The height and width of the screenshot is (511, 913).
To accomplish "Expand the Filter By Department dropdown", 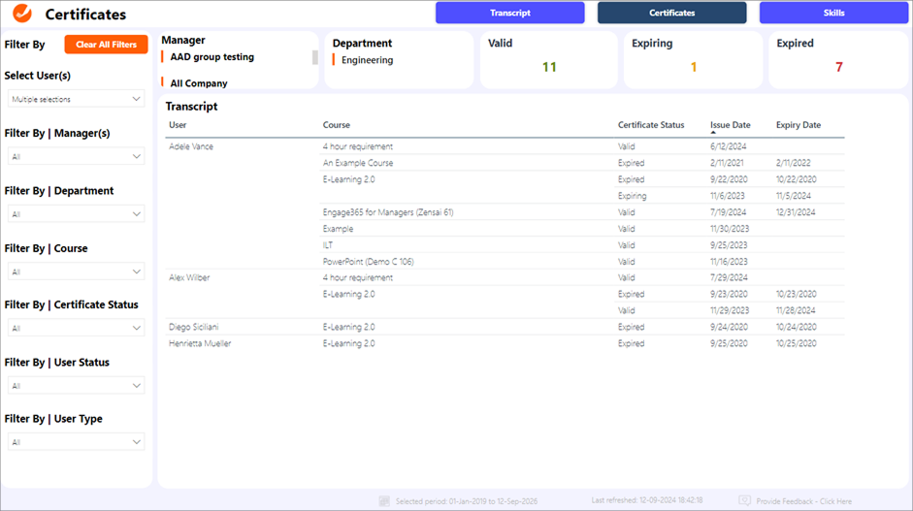I will click(x=76, y=214).
